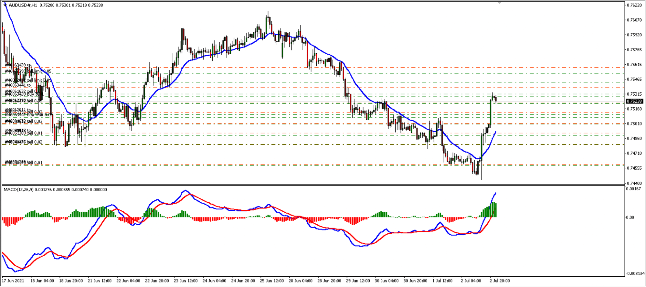Click the 17 Jun 2021 date label
646x287 pixels.
point(13,281)
